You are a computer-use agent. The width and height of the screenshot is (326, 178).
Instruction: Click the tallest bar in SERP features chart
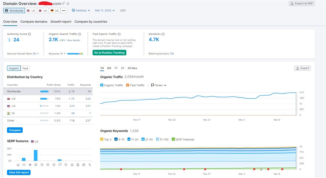coord(36,155)
